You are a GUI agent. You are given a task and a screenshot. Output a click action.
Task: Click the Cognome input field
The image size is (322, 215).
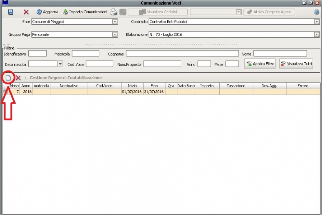[x=182, y=54]
